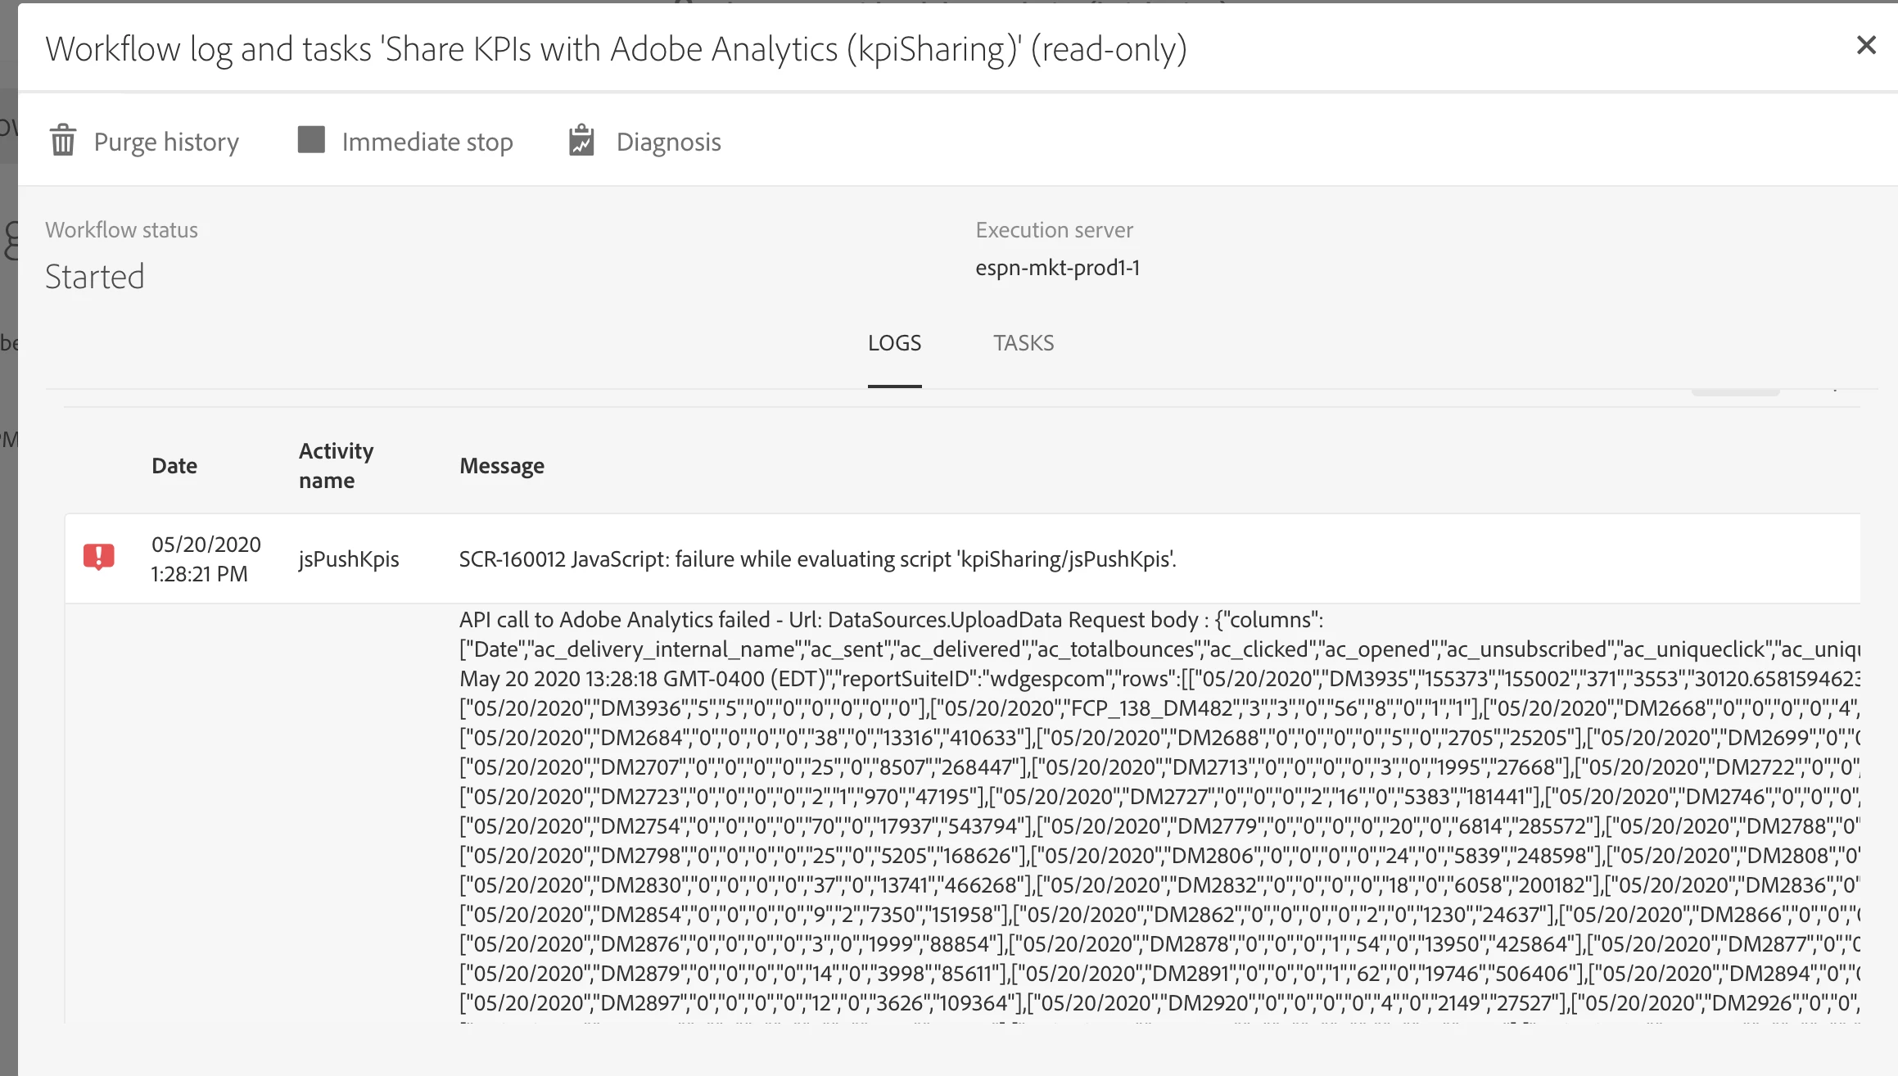
Task: Click the espn-mkt-prod1-1 execution server value
Action: tap(1057, 268)
